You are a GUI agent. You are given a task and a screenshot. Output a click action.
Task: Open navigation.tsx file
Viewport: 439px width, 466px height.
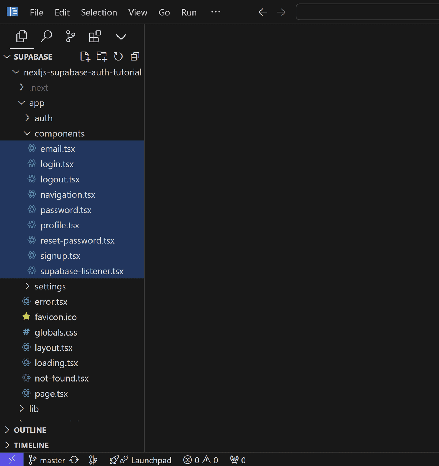(72, 195)
